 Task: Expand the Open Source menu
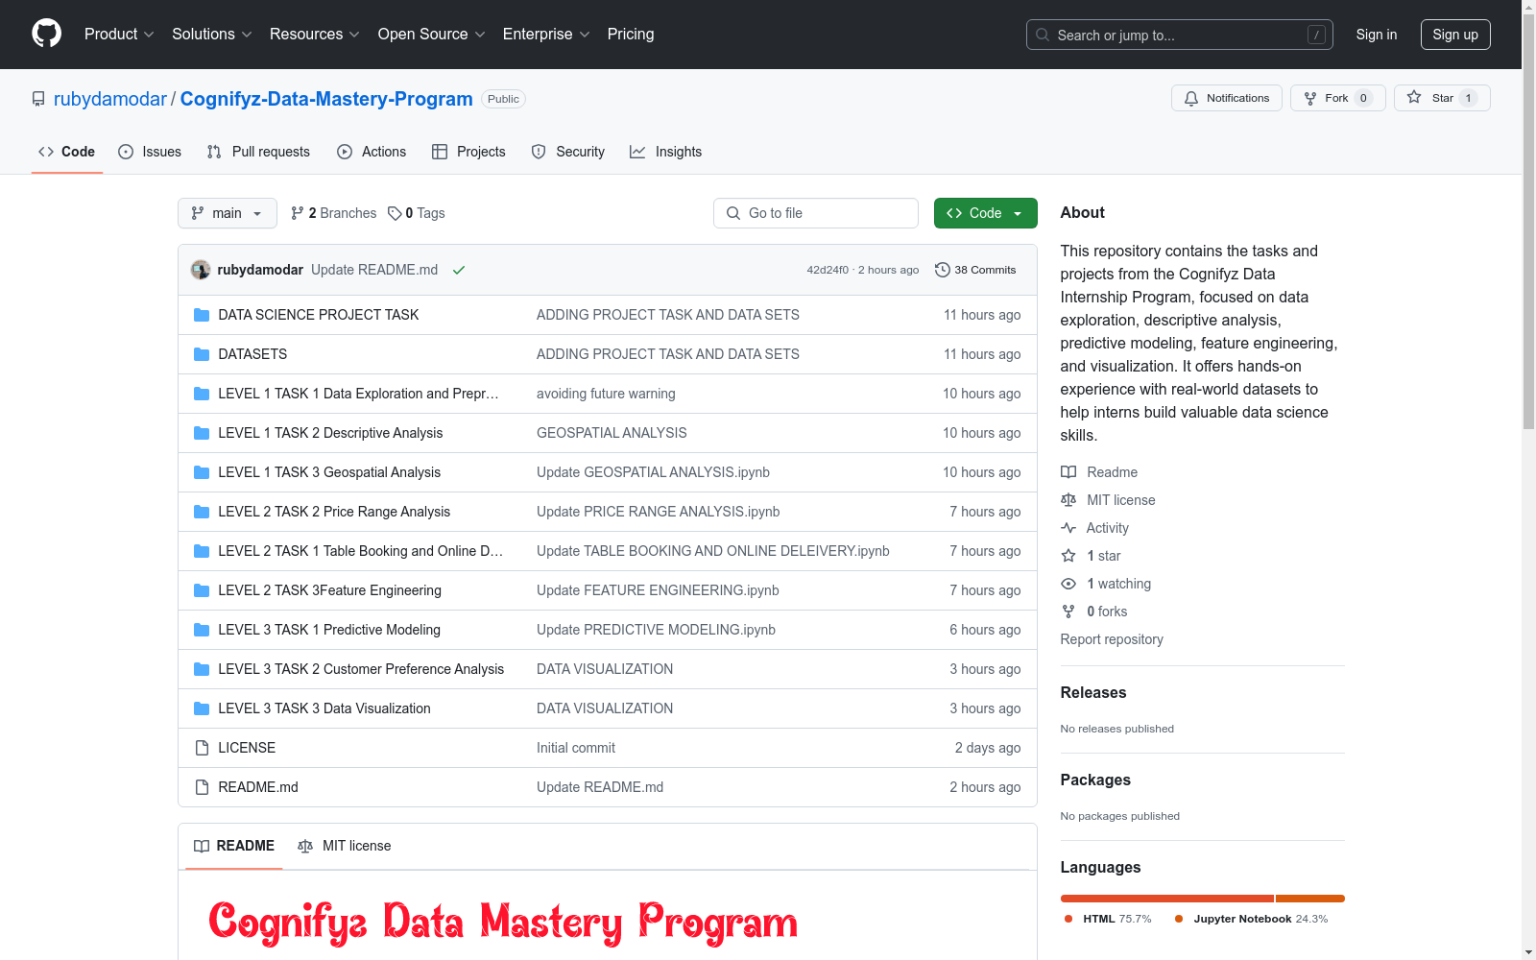pos(432,34)
